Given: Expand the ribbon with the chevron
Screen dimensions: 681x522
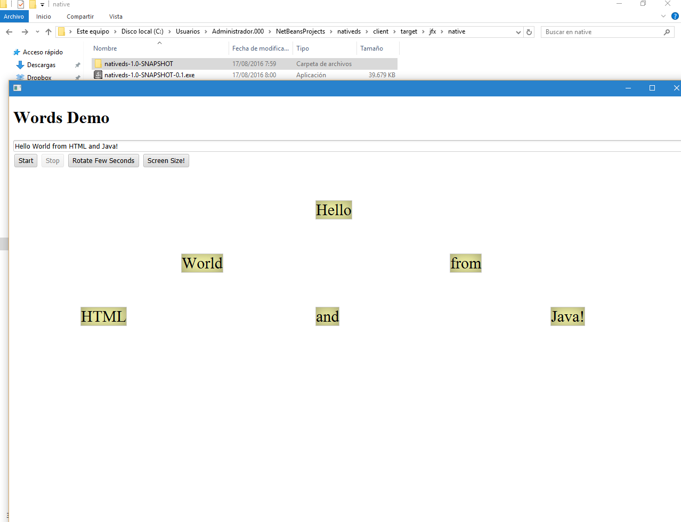Looking at the screenshot, I should (663, 16).
